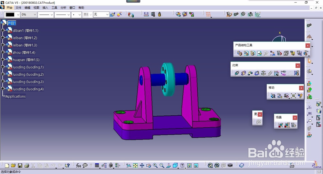
Task: Click the Hide/Show icon
Action: coord(190,166)
